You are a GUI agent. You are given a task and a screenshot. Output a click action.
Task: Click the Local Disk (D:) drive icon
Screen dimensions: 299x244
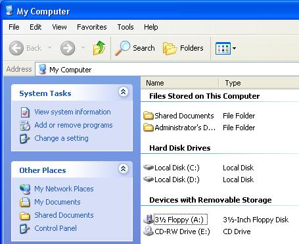click(149, 180)
